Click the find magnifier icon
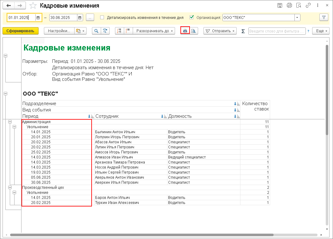The width and height of the screenshot is (333, 239). [x=96, y=31]
